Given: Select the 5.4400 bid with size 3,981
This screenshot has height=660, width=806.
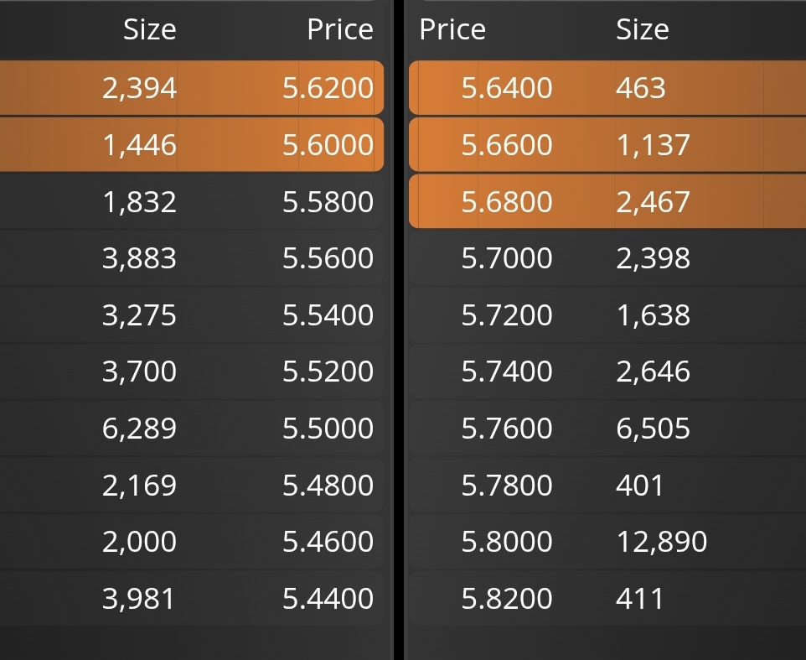Looking at the screenshot, I should click(192, 598).
